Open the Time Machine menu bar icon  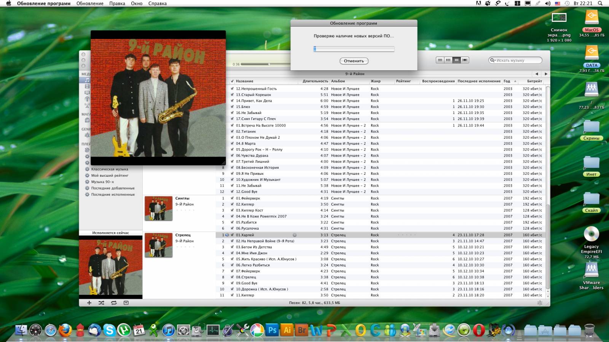click(567, 3)
